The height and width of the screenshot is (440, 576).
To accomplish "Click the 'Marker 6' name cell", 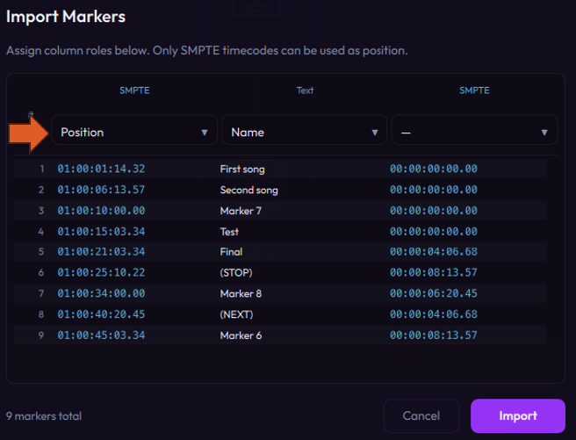I will [241, 335].
